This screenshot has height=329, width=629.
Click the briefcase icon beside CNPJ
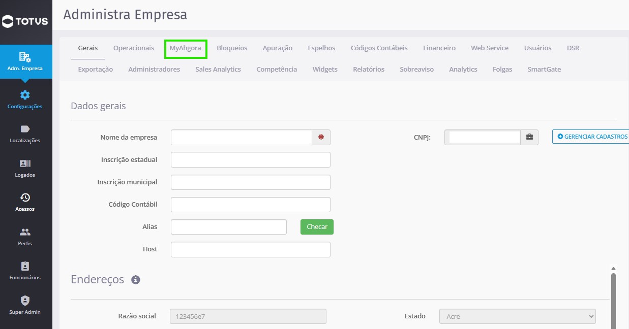coord(529,137)
